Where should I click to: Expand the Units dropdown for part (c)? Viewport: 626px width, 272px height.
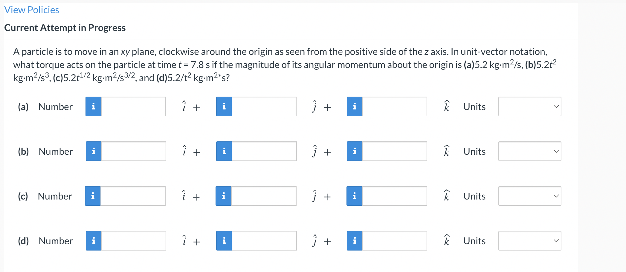[530, 196]
